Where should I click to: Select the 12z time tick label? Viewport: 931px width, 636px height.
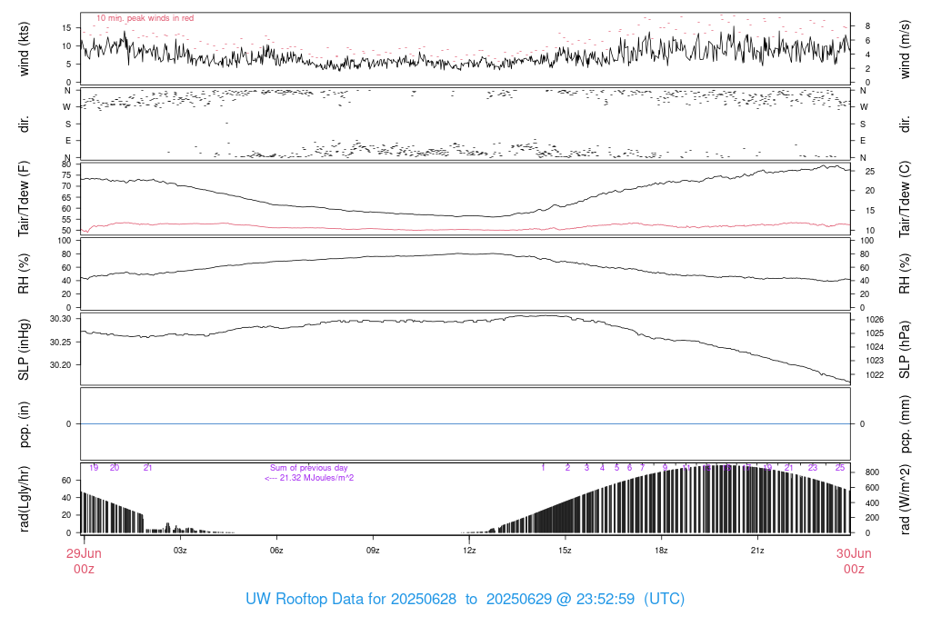click(x=469, y=551)
